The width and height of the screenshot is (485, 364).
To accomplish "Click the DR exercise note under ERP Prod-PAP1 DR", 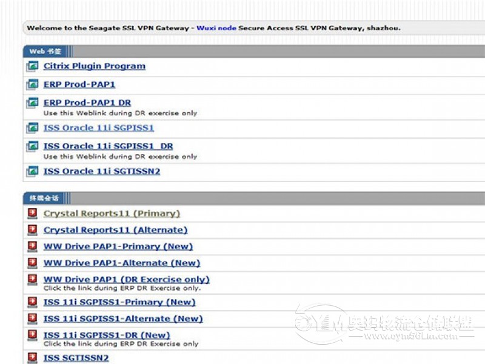I will (x=120, y=113).
